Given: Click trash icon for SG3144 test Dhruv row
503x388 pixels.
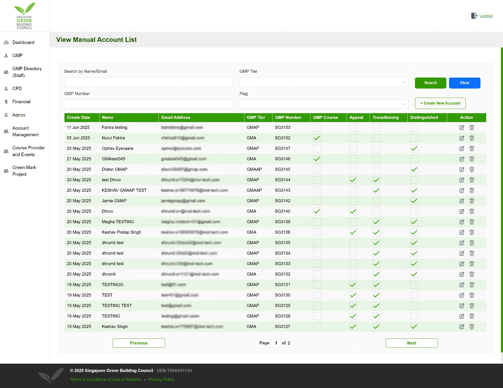Looking at the screenshot, I should click(472, 180).
